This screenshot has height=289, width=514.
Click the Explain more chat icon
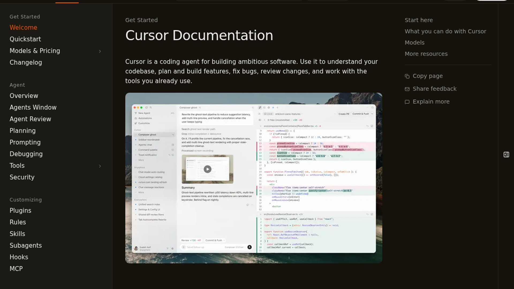[x=407, y=102]
